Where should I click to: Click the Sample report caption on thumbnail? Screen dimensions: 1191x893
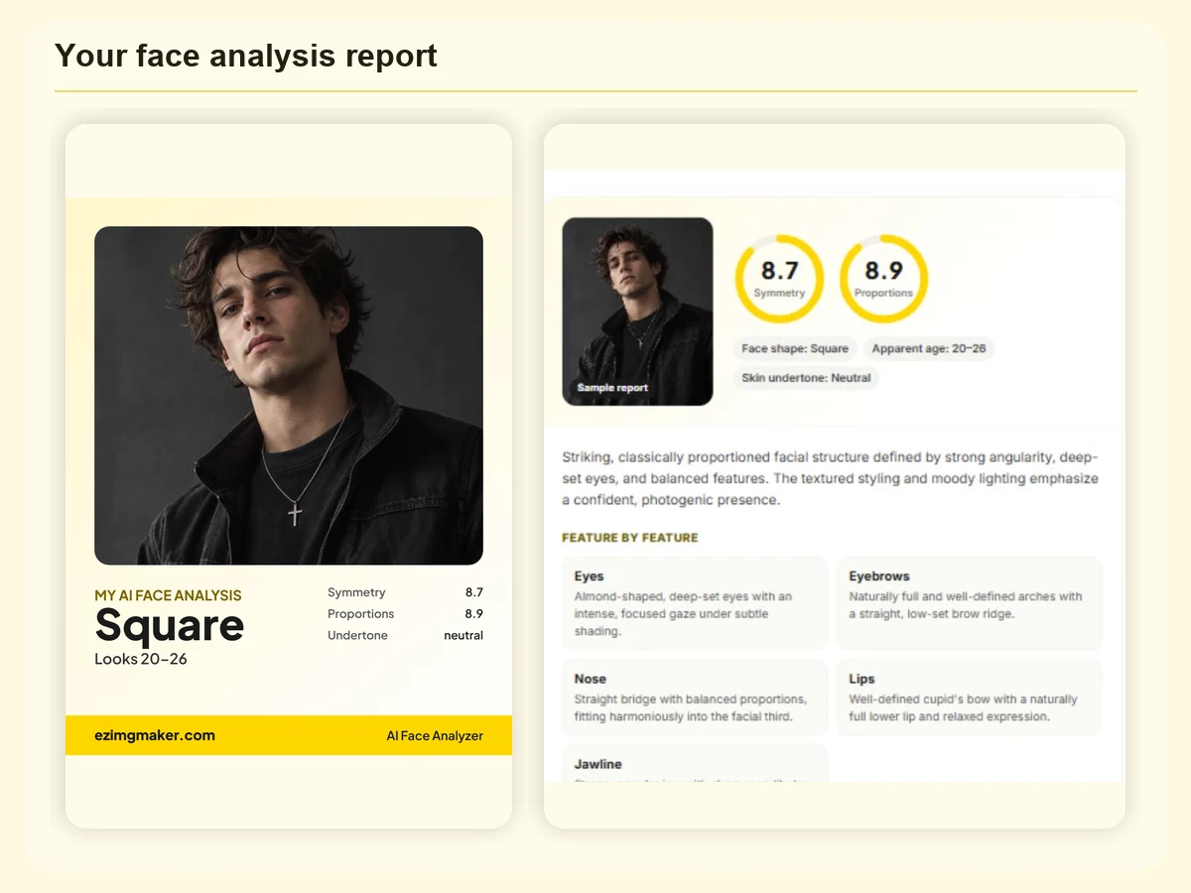612,388
